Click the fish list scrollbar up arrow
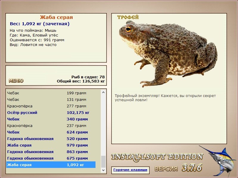This screenshot has width=238, height=178. (x=103, y=92)
